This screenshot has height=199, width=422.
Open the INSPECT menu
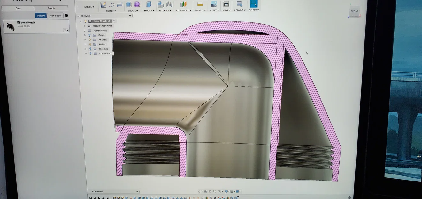point(201,11)
